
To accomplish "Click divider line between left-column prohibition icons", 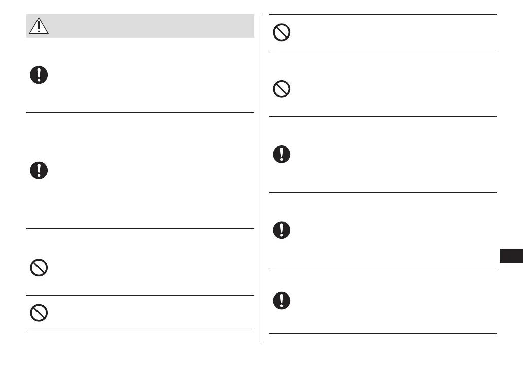I will click(x=140, y=296).
